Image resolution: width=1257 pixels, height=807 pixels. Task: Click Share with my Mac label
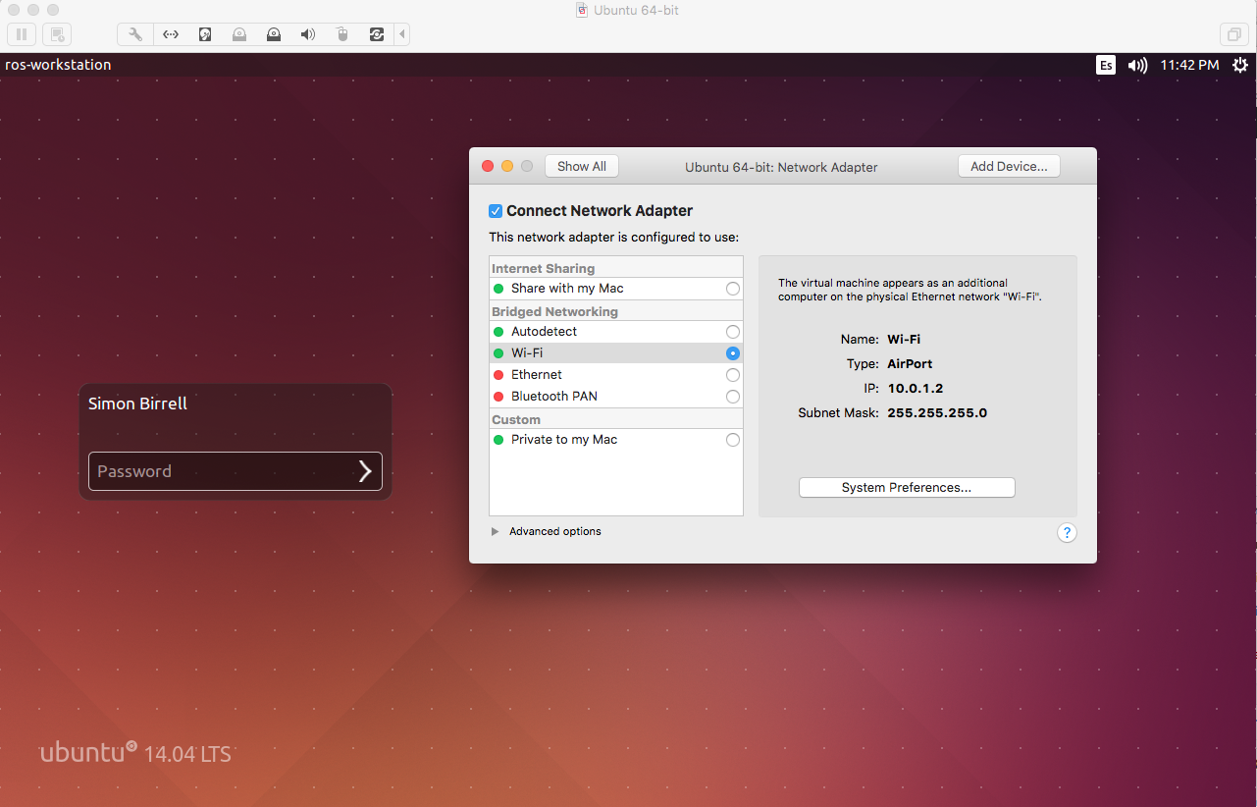point(567,289)
